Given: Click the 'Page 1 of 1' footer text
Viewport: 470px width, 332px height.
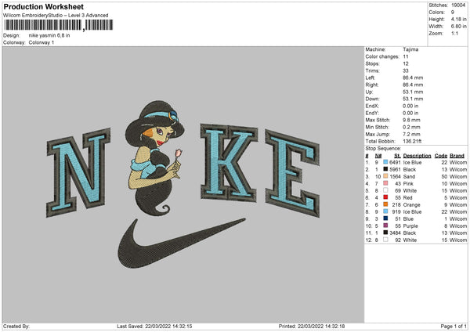Looking at the screenshot, I should point(454,326).
